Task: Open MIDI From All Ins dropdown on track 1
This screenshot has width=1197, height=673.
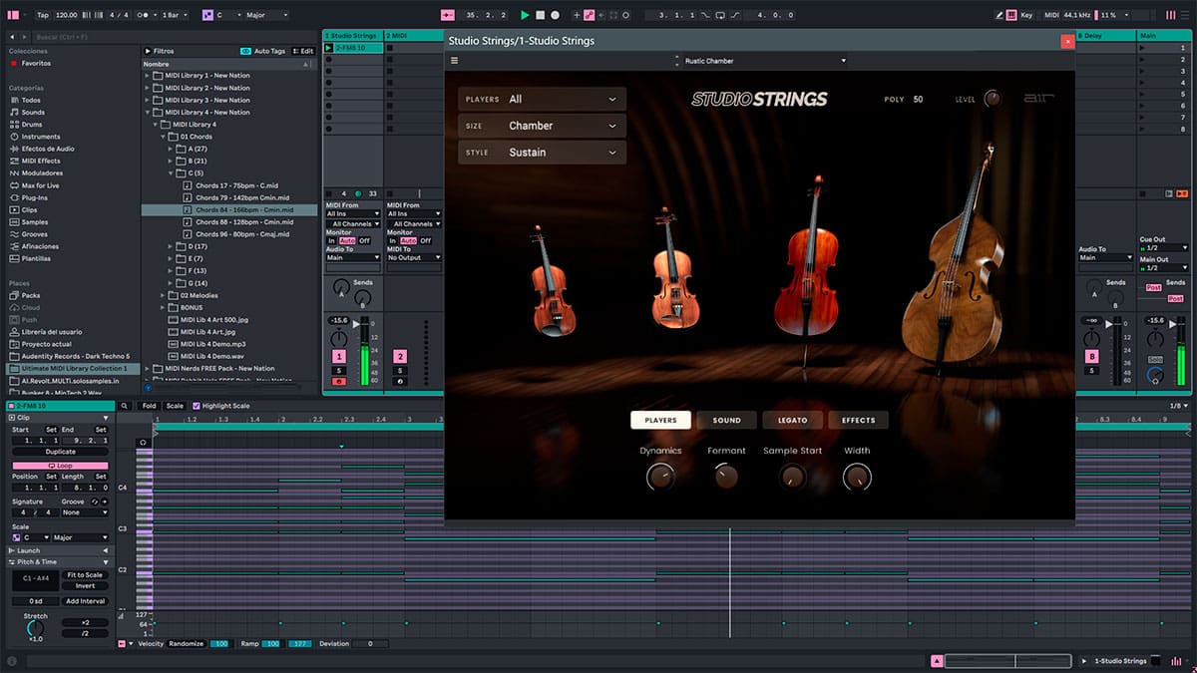Action: pos(353,213)
